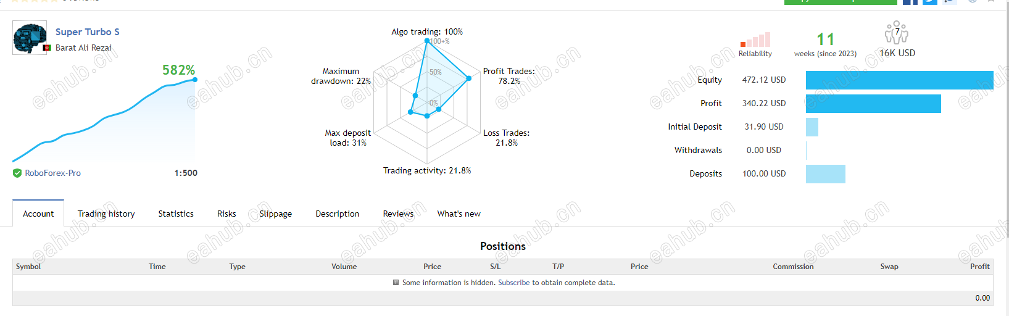Click the Super Turbo S avatar image
Image resolution: width=1009 pixels, height=316 pixels.
click(30, 38)
